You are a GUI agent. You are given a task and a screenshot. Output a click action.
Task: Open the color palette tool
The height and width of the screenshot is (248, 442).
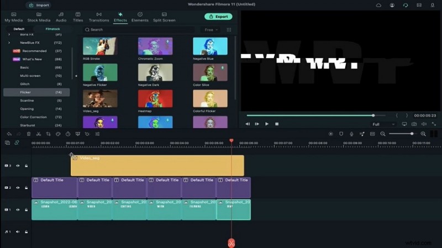pyautogui.click(x=58, y=134)
